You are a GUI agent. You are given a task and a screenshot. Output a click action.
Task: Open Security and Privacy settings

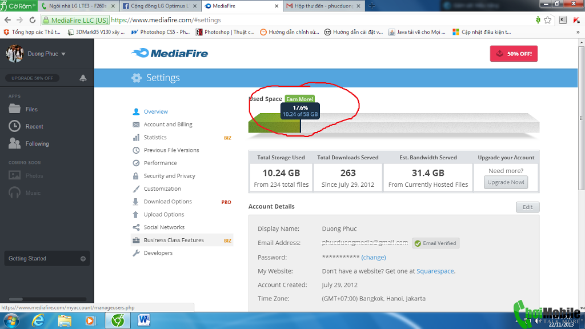tap(169, 176)
